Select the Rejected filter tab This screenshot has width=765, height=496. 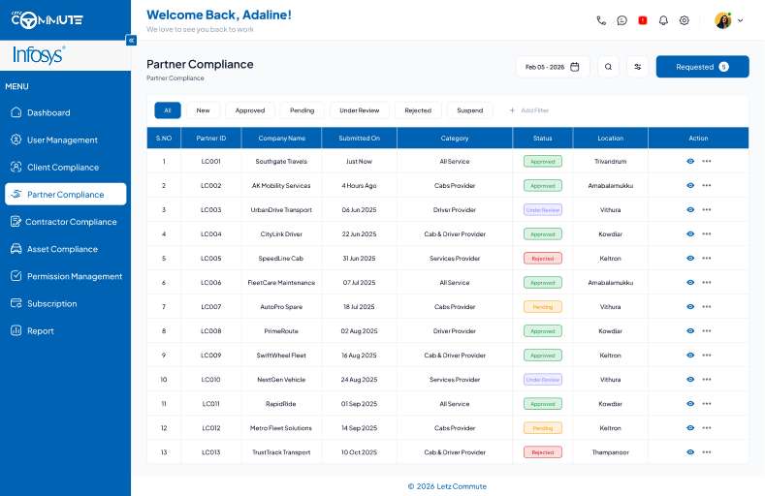point(418,110)
